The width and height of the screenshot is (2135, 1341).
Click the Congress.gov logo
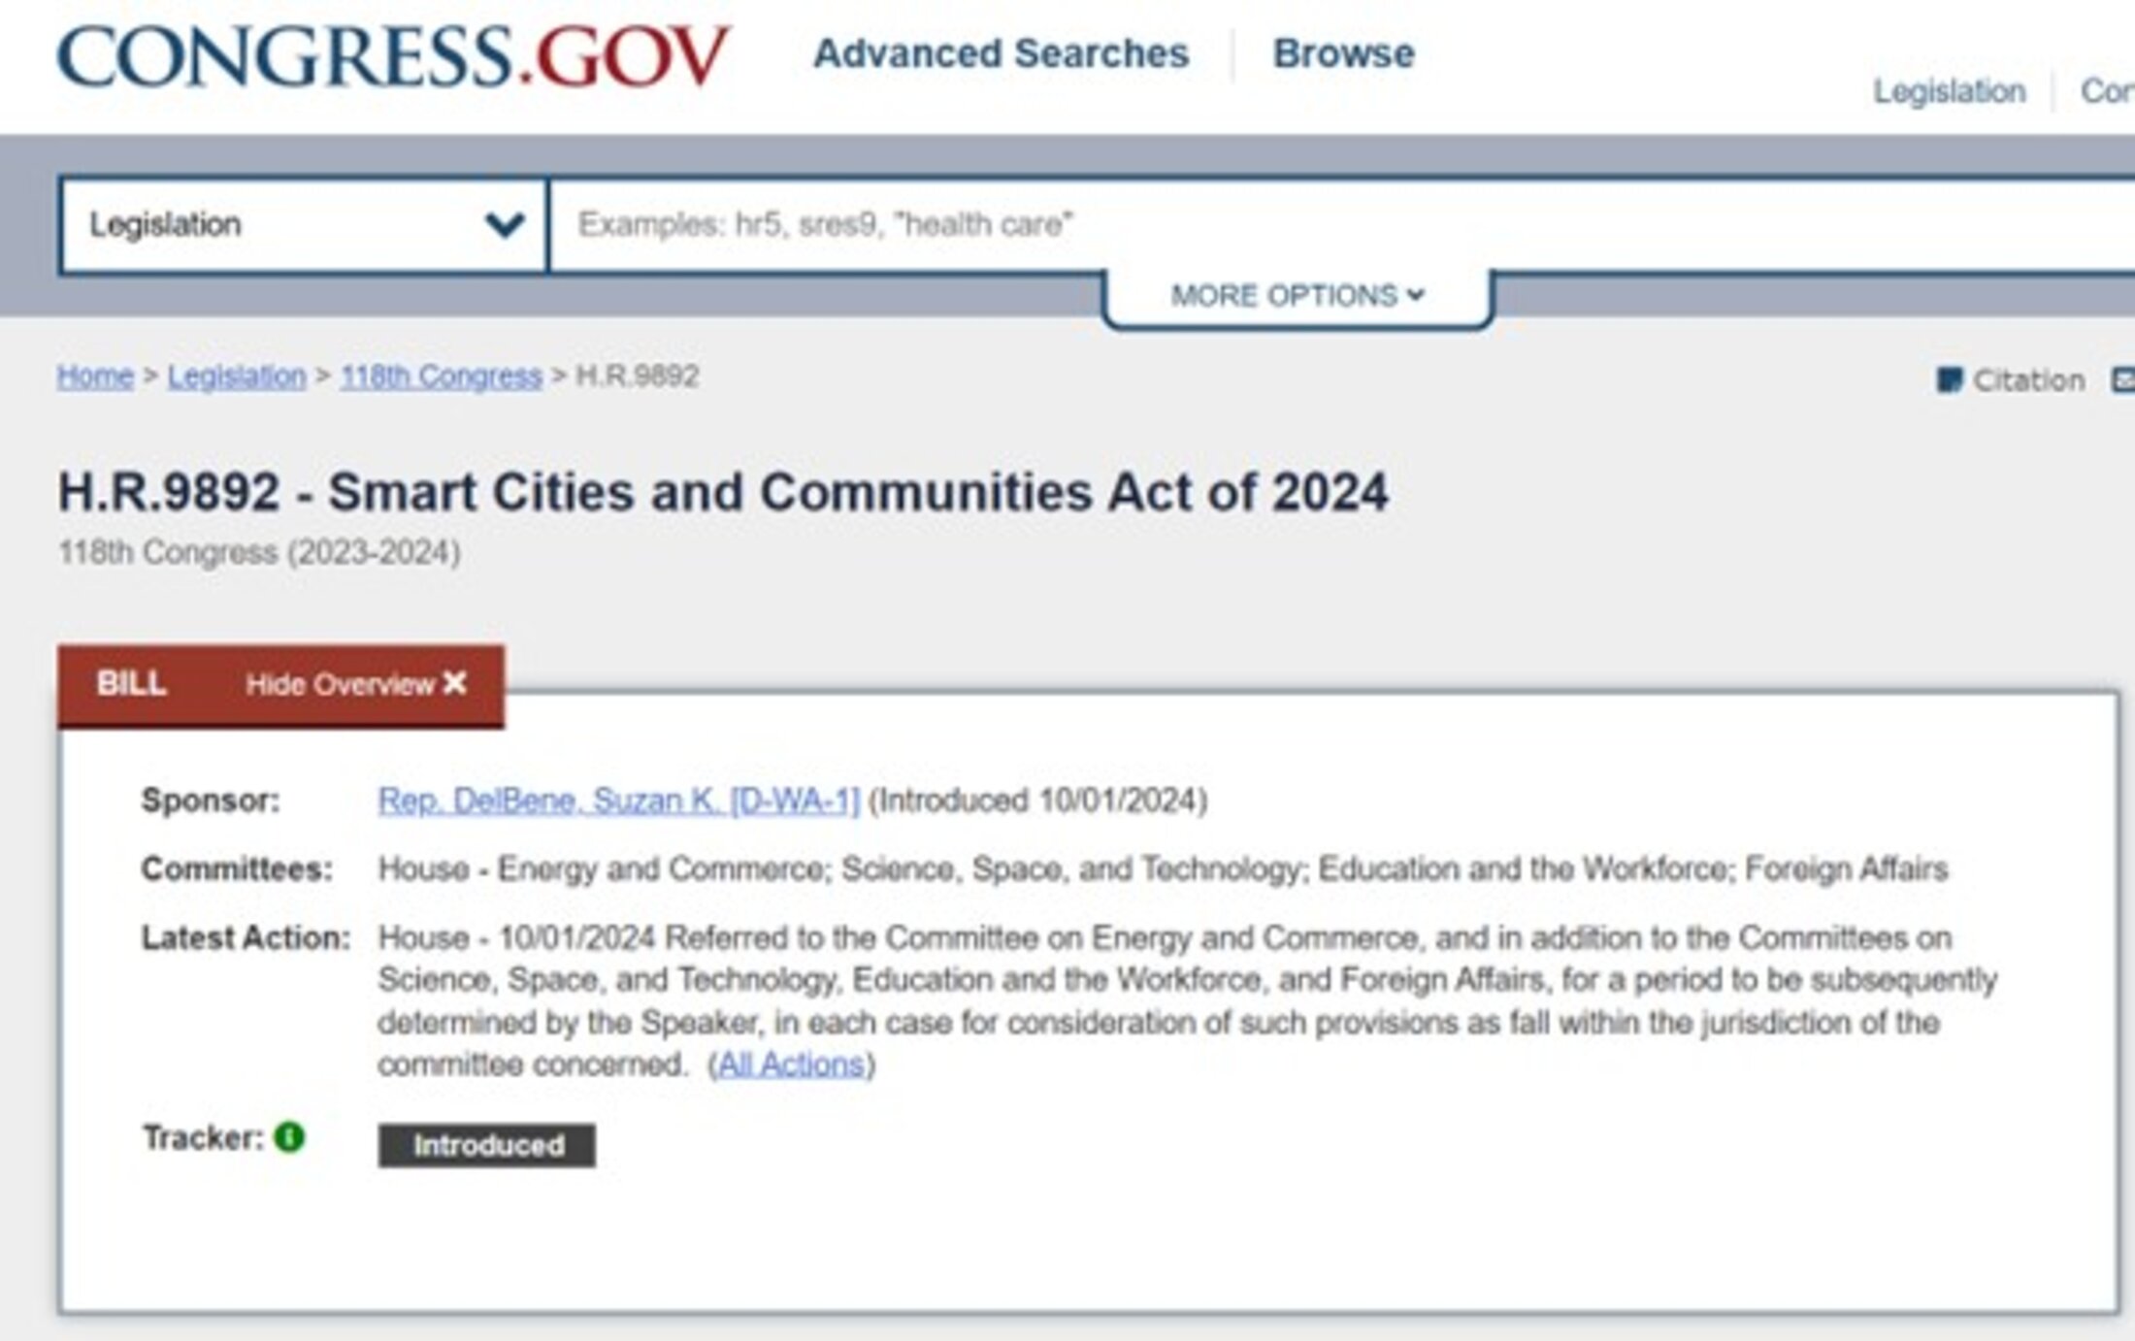pyautogui.click(x=393, y=56)
